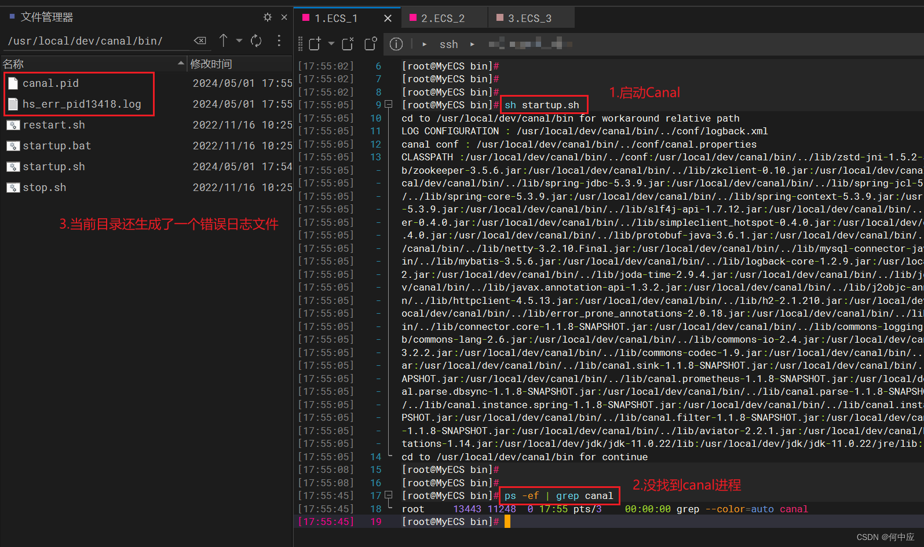Clear the path field with the erase icon
This screenshot has height=547, width=924.
coord(200,41)
